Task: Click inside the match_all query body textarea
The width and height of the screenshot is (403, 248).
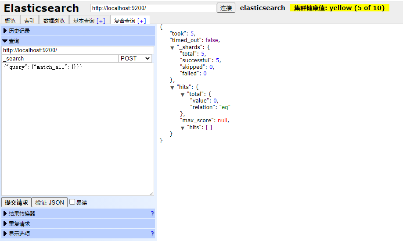Action: click(78, 129)
